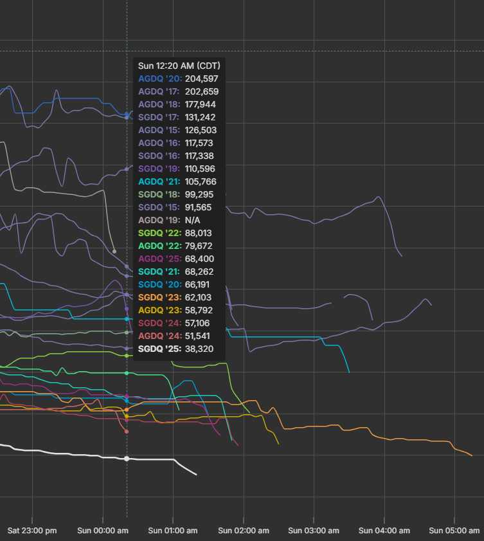Click the SGDQ '22 tooltip row
This screenshot has width=484, height=541.
(x=175, y=233)
